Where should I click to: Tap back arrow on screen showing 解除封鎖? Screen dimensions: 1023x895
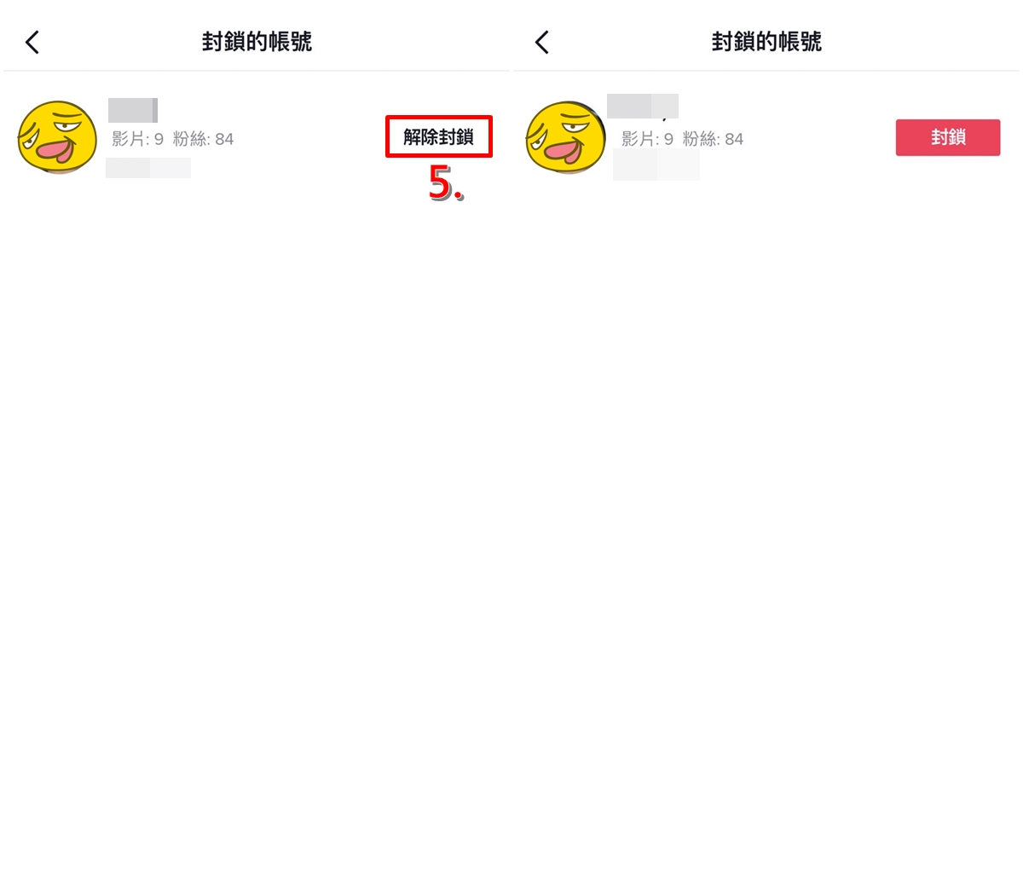tap(32, 42)
